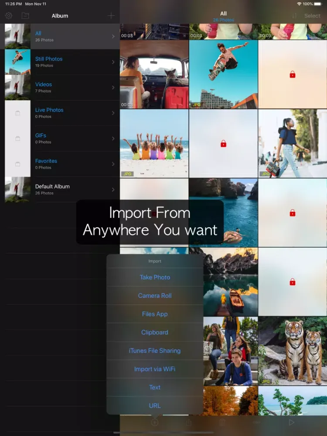Open woman walking with handbag photo

pos(293,143)
